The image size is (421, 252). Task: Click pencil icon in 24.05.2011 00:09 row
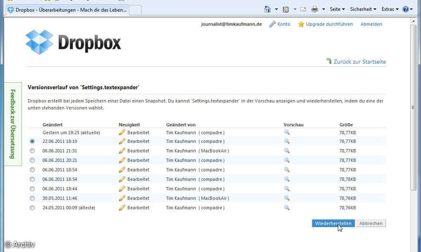click(x=122, y=208)
